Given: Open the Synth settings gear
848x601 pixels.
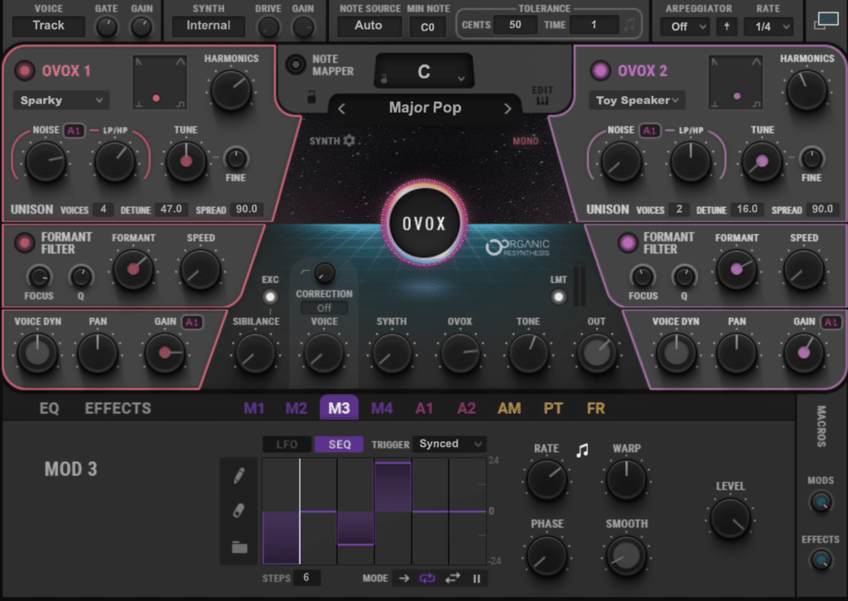Looking at the screenshot, I should [x=349, y=141].
